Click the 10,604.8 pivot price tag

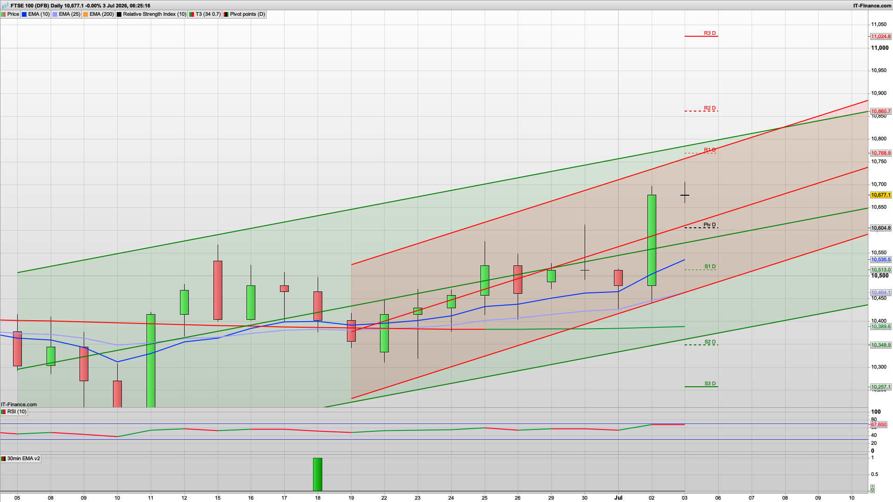(881, 228)
